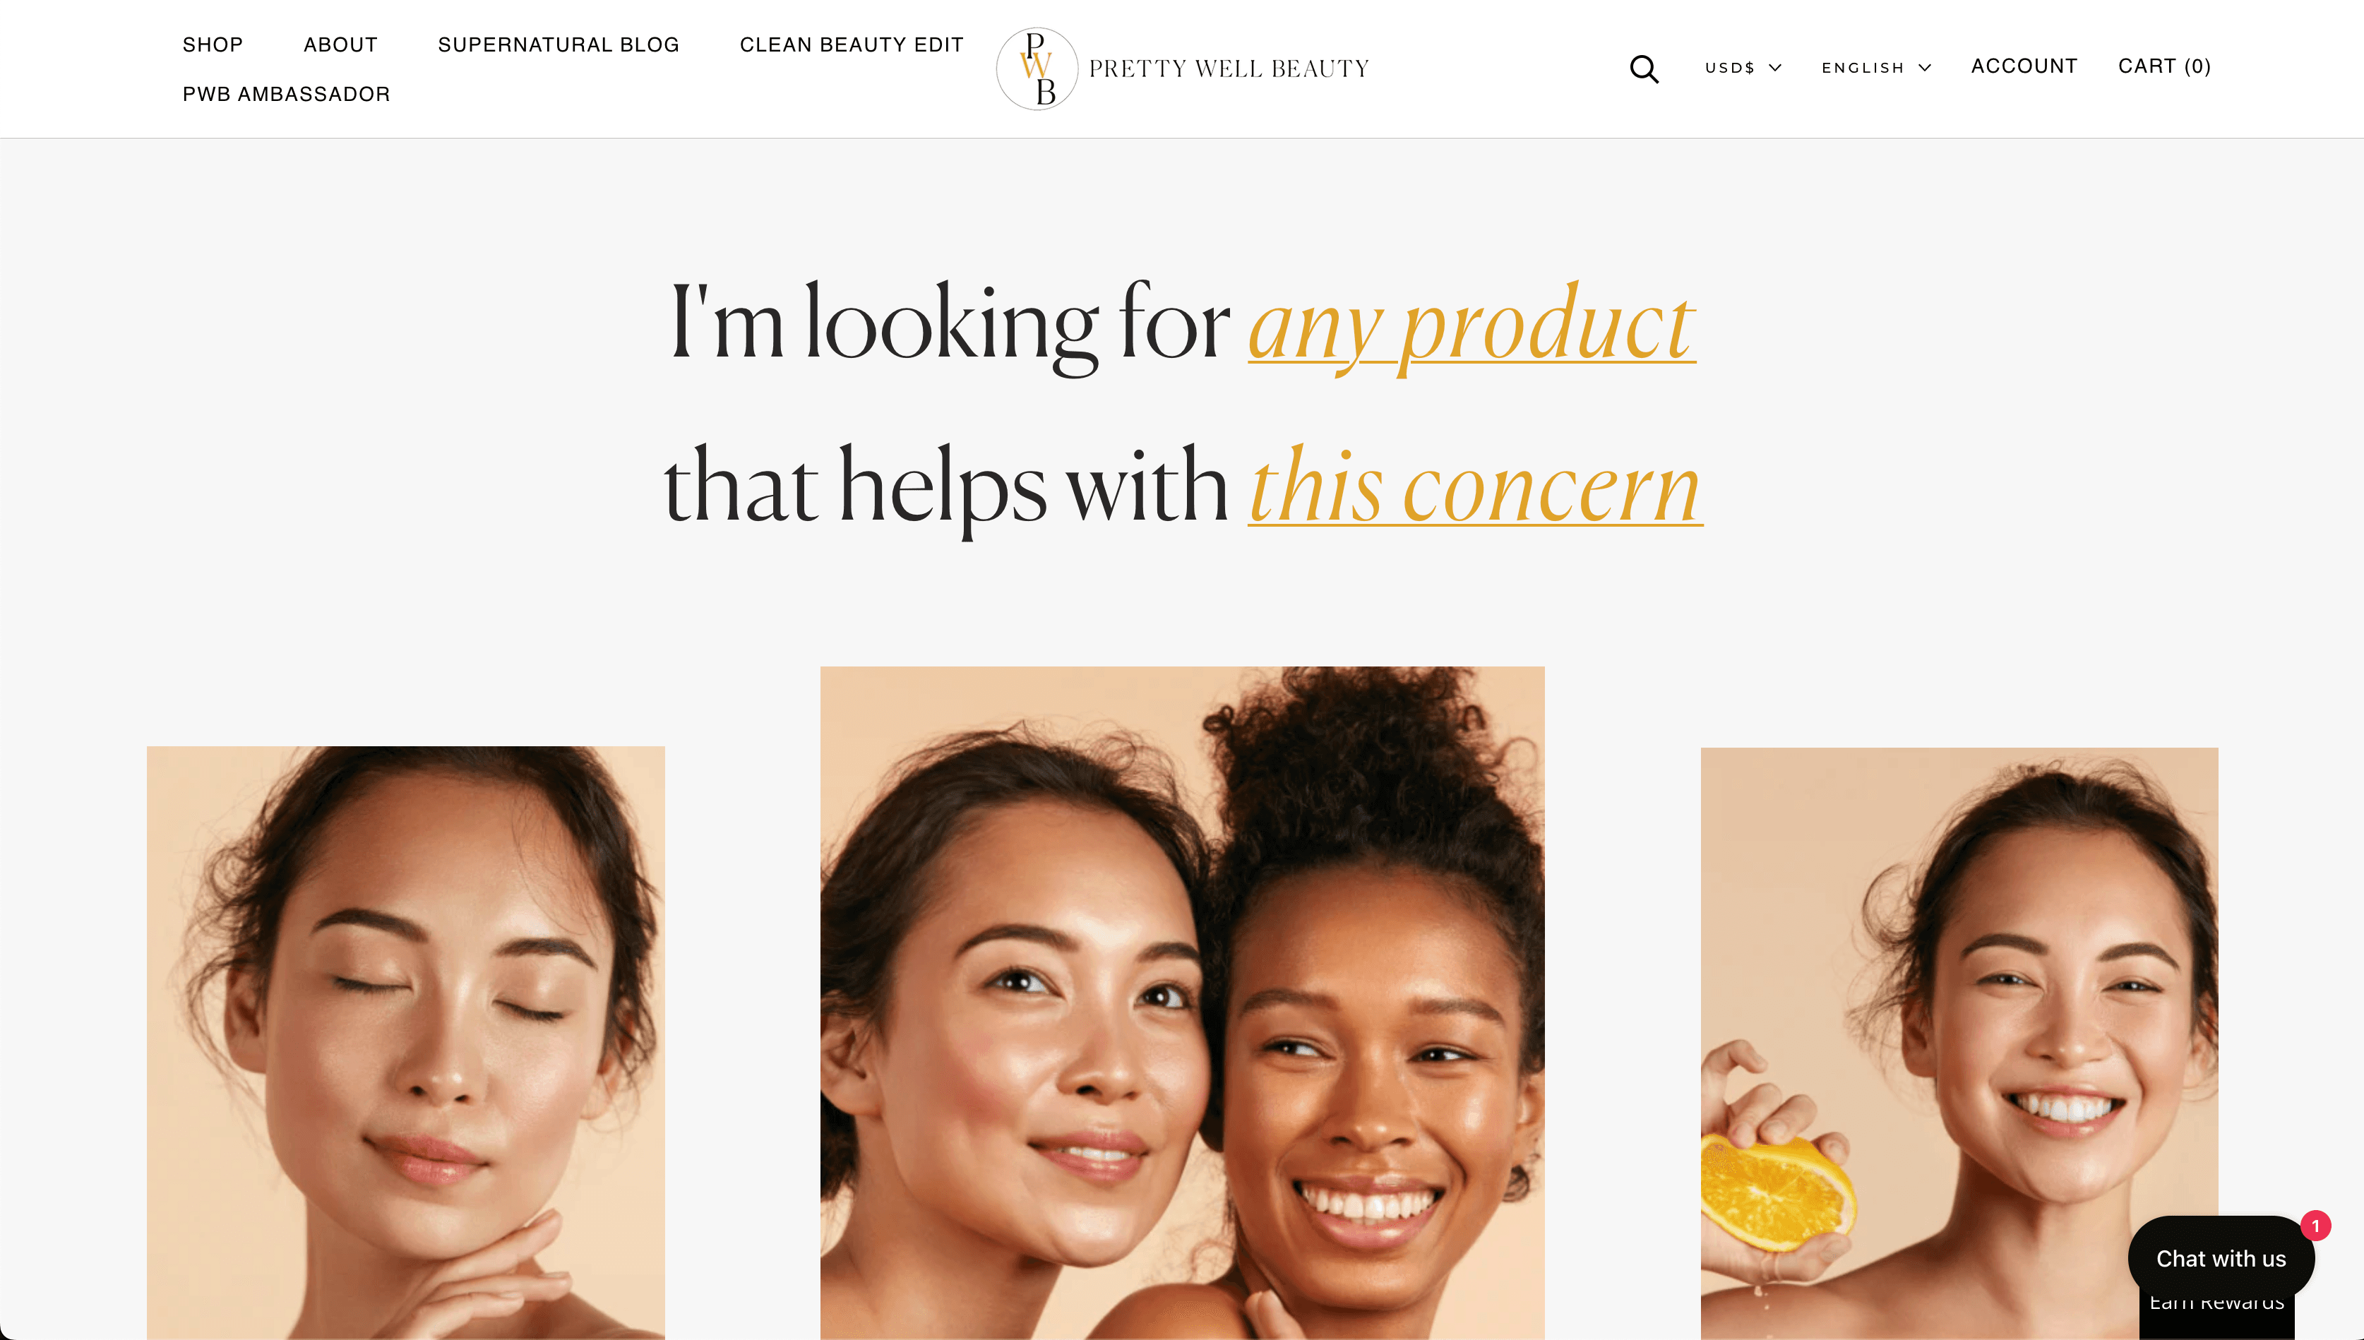Click the English dropdown chevron arrow

(1924, 68)
